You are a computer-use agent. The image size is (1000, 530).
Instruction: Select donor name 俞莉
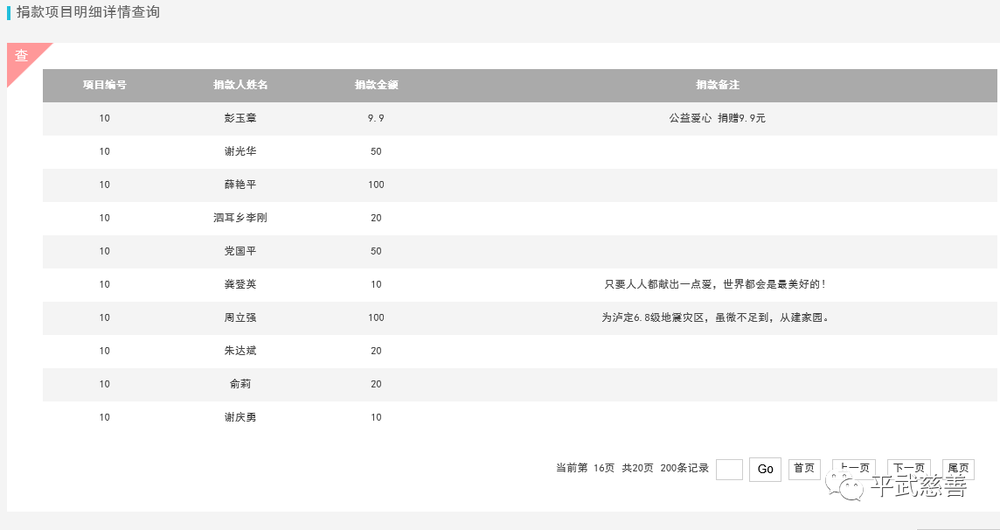click(240, 383)
